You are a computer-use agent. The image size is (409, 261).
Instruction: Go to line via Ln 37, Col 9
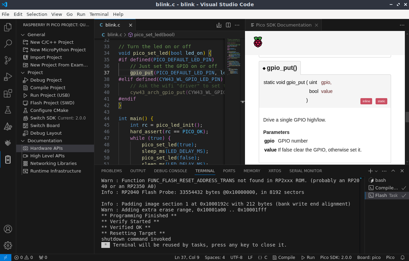tap(187, 257)
